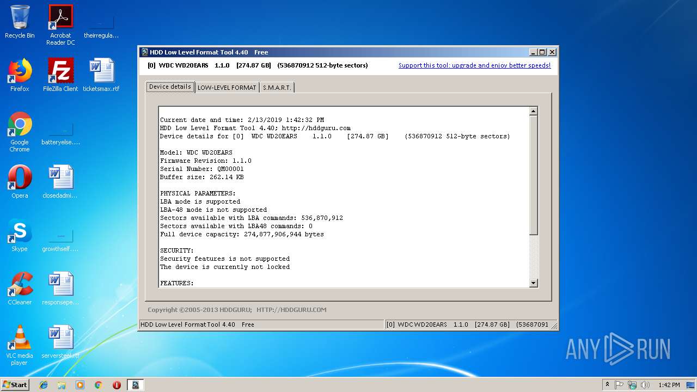Image resolution: width=697 pixels, height=392 pixels.
Task: Open FileZilla Client shortcut
Action: tap(60, 75)
